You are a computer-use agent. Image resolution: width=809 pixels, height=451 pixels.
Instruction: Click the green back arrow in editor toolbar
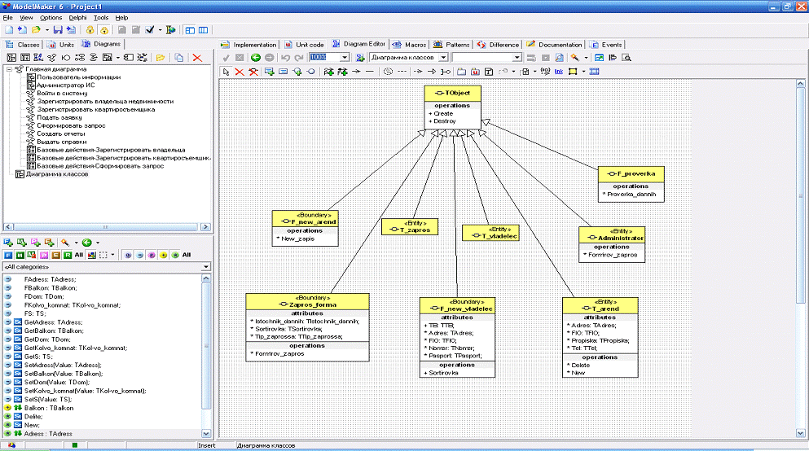(255, 58)
